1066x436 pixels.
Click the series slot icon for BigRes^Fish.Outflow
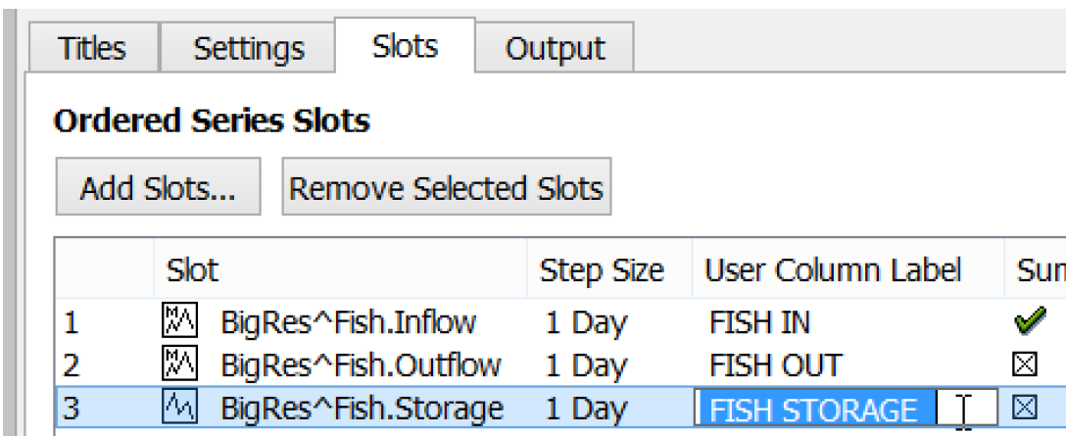pyautogui.click(x=179, y=364)
